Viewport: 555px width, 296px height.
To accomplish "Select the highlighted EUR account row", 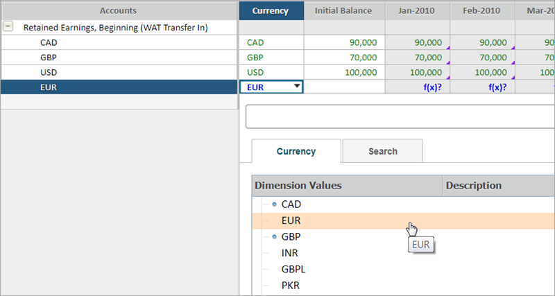I will [119, 87].
